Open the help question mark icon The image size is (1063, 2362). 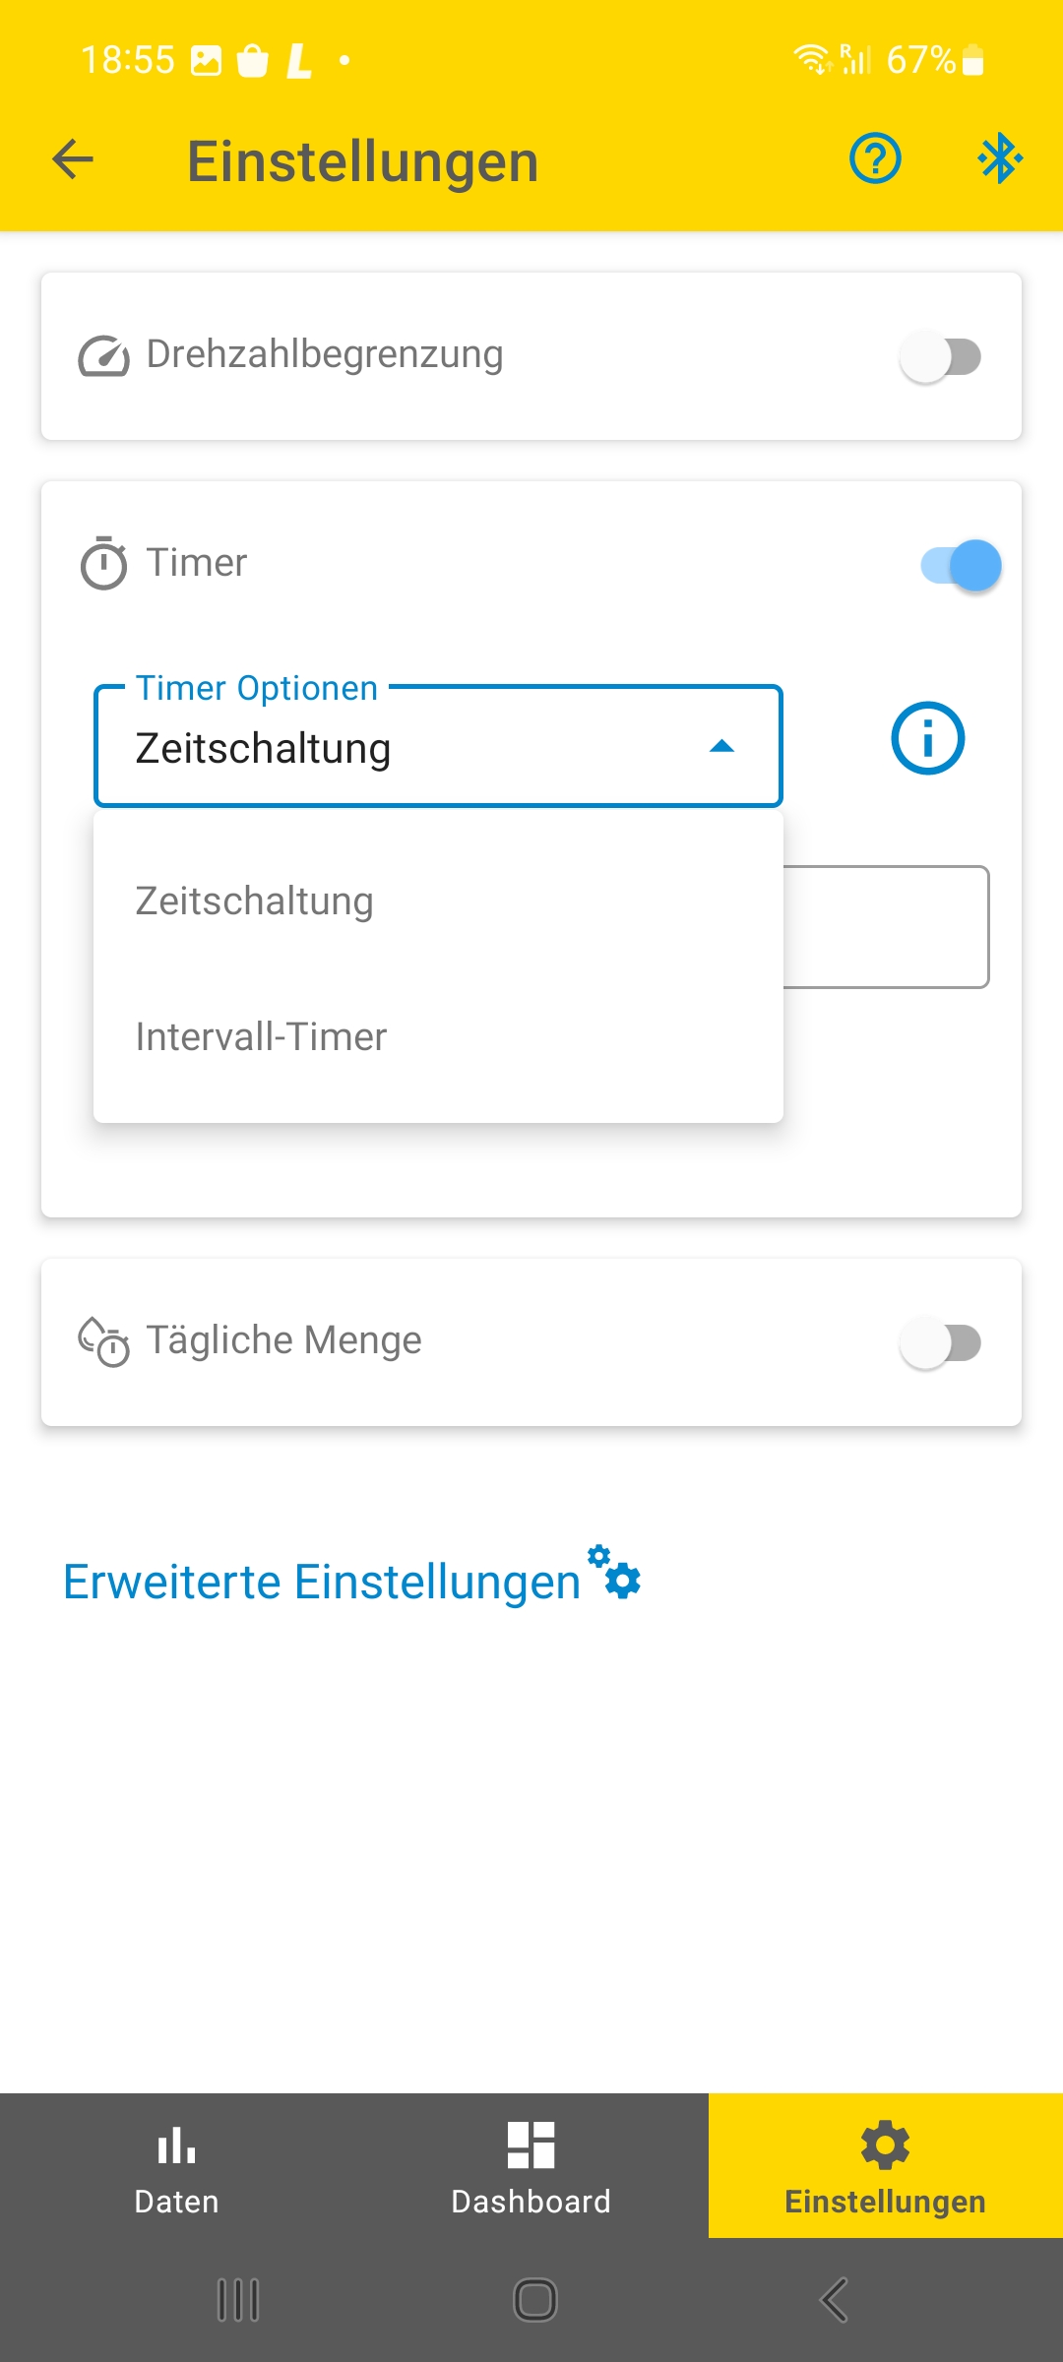point(875,158)
